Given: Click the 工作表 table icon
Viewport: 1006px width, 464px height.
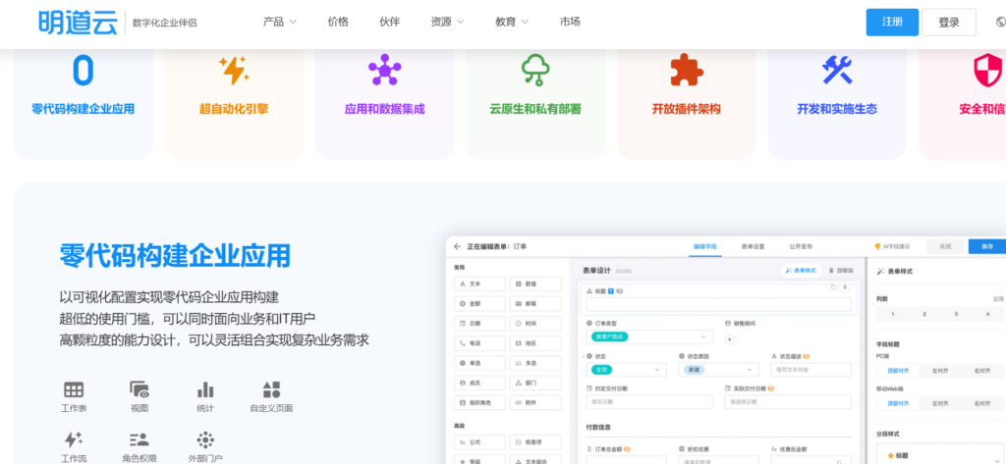Looking at the screenshot, I should point(74,389).
